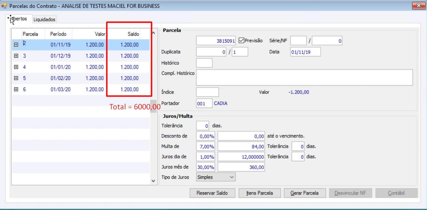Screen dimensions: 427x210
Task: Click the Compl. Histórico text area
Action: 304,77
